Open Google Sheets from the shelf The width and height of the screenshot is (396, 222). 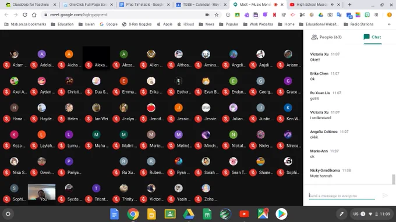(x=207, y=214)
